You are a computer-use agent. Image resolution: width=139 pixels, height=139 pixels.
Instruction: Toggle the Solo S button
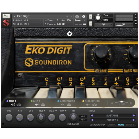(x=91, y=17)
